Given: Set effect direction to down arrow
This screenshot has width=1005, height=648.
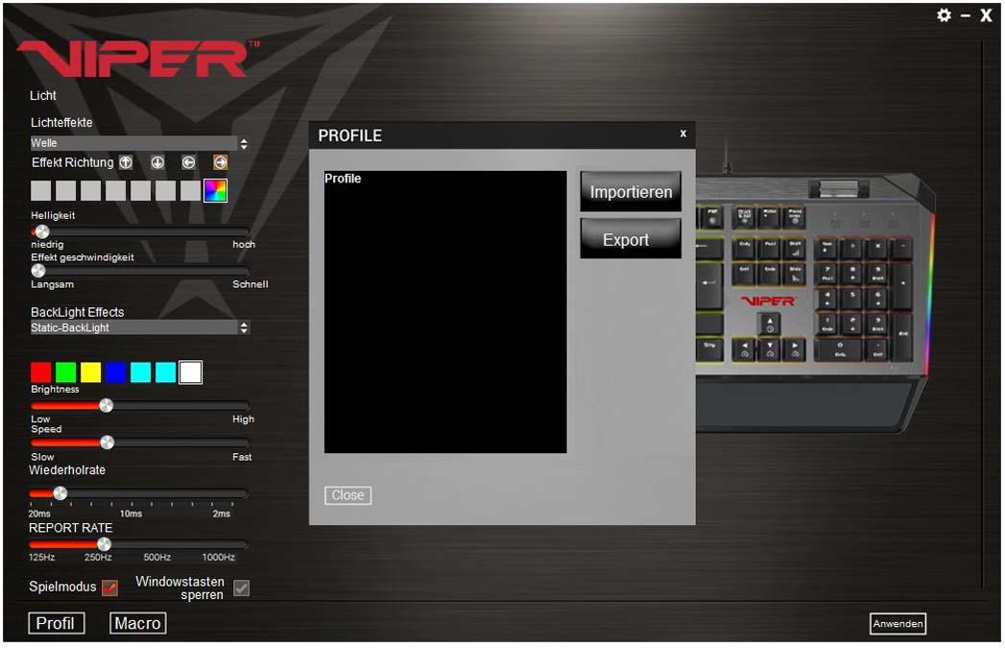Looking at the screenshot, I should click(x=157, y=163).
